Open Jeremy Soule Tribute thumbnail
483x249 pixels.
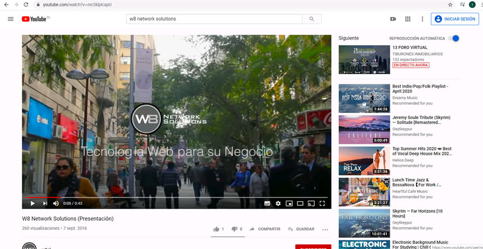click(364, 130)
